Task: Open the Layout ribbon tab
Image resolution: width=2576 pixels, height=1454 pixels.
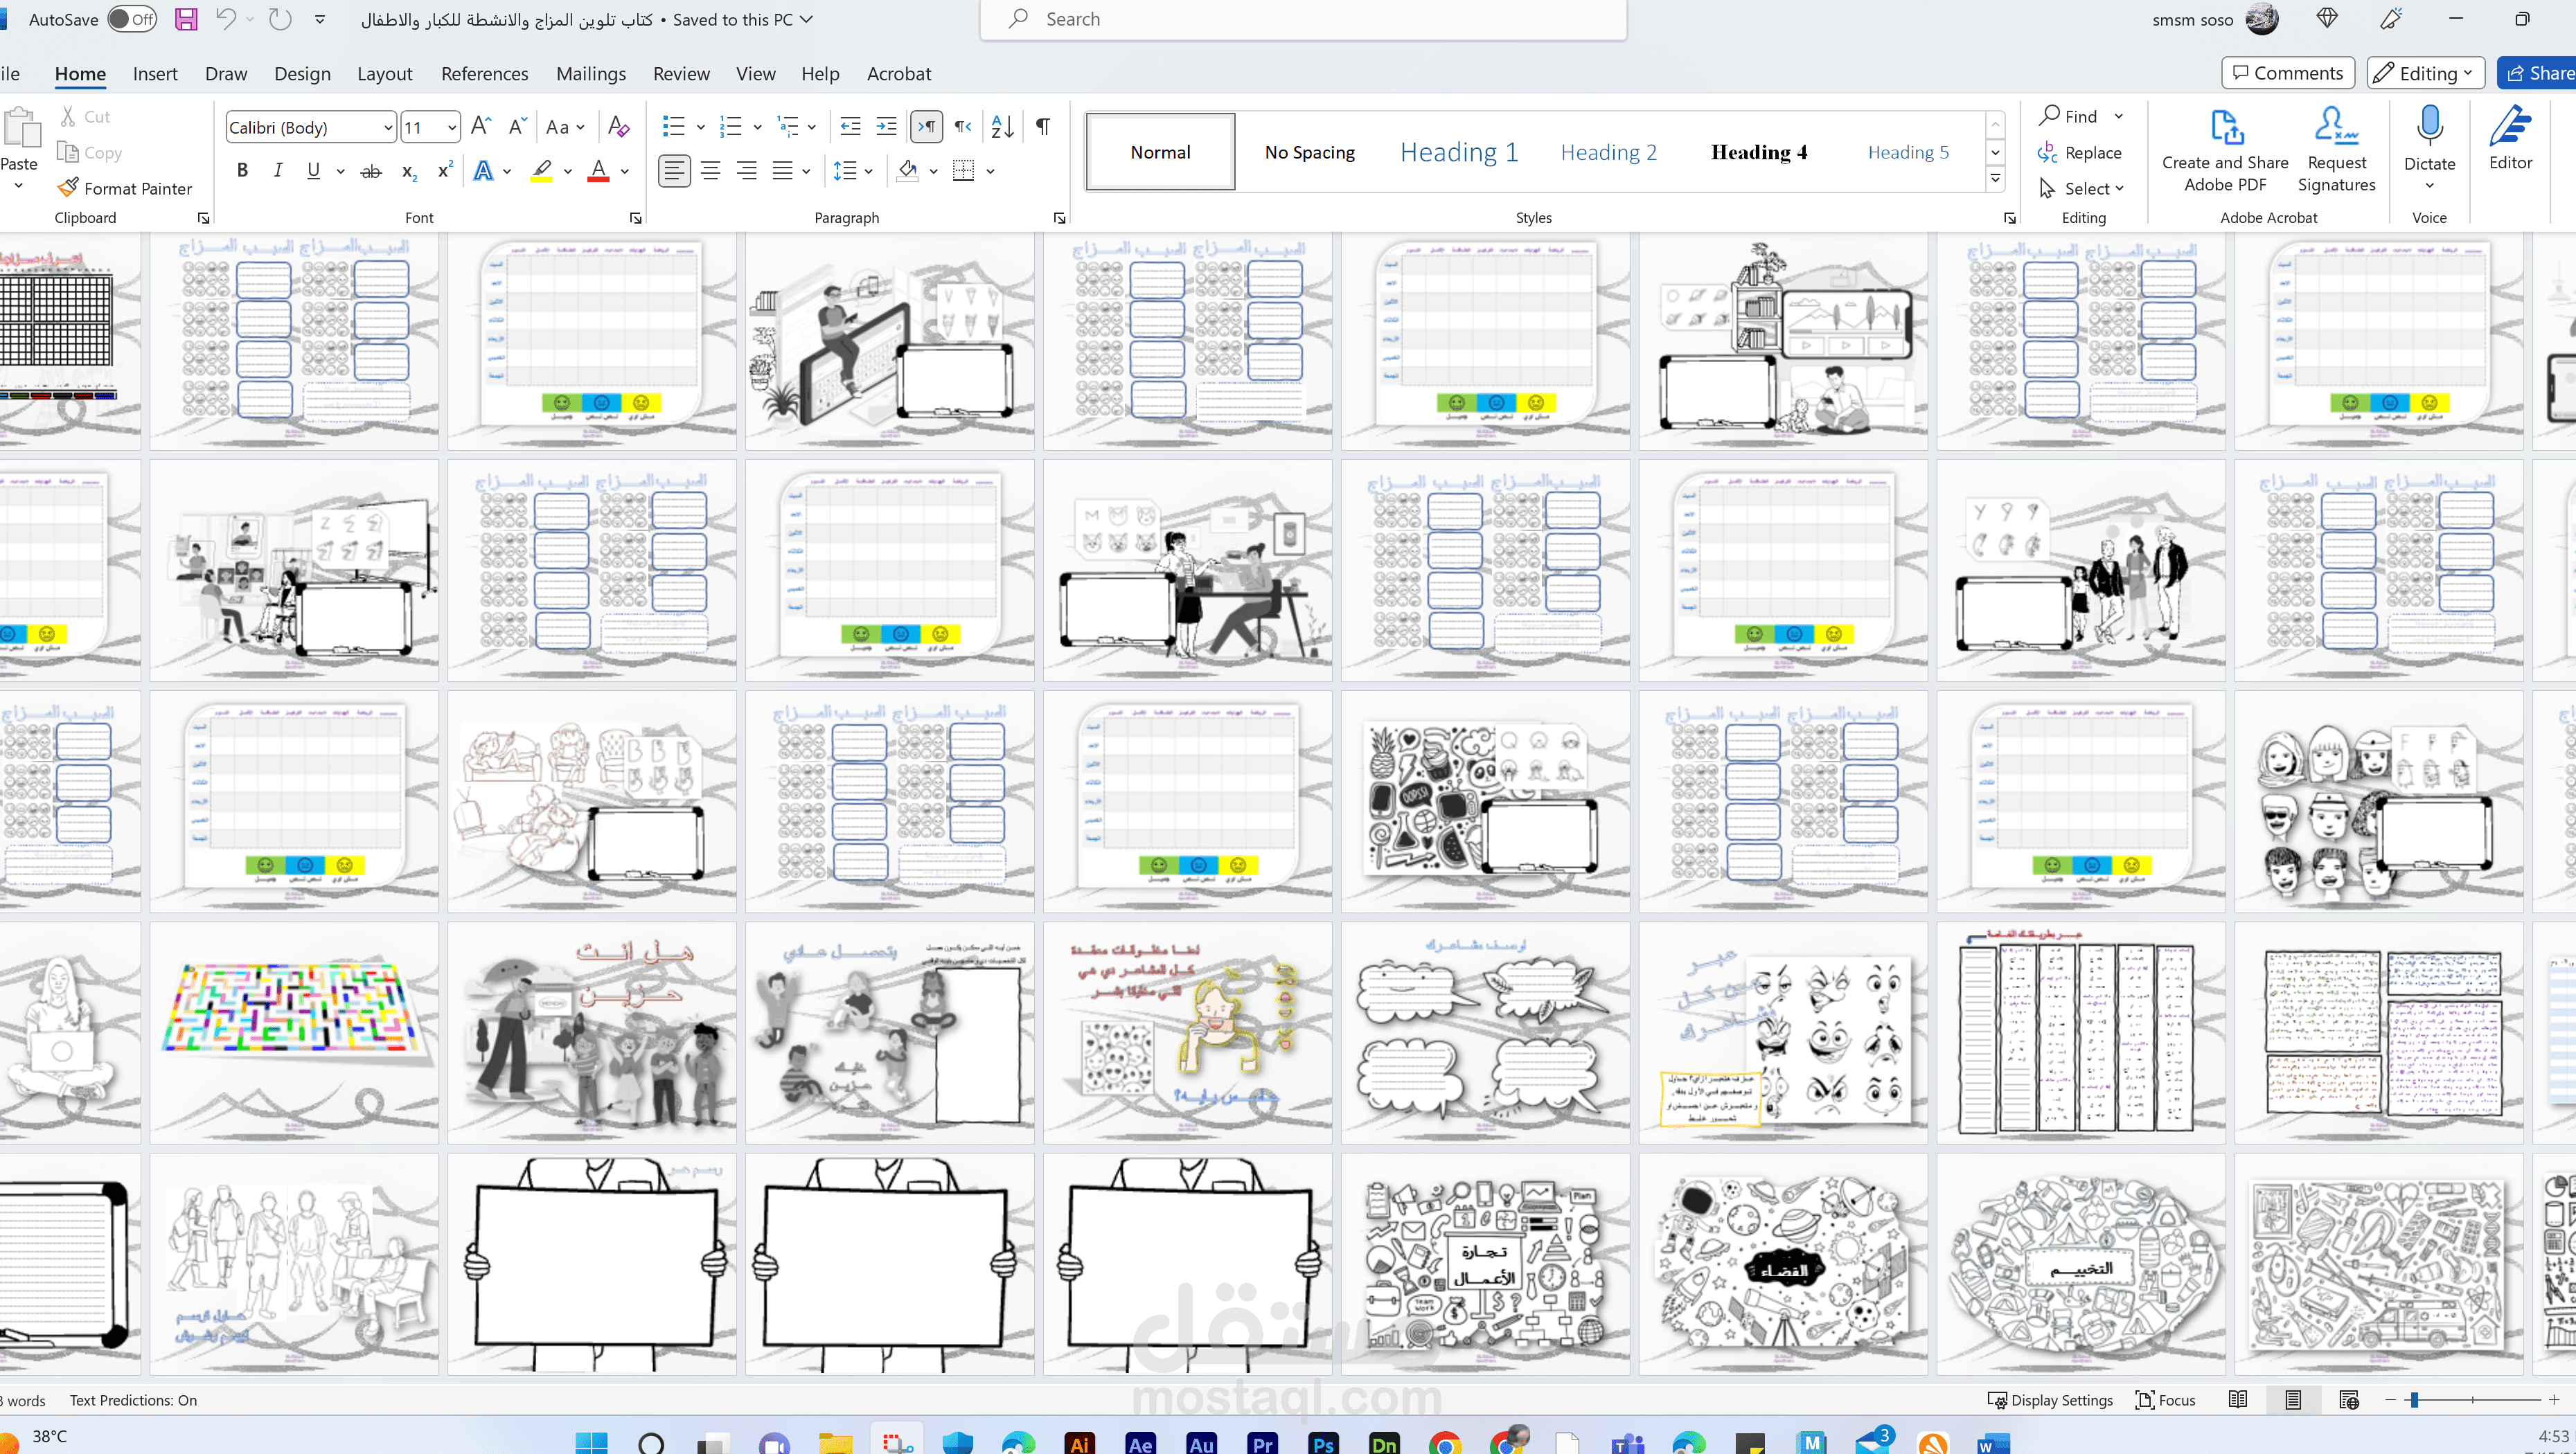Action: coord(384,74)
